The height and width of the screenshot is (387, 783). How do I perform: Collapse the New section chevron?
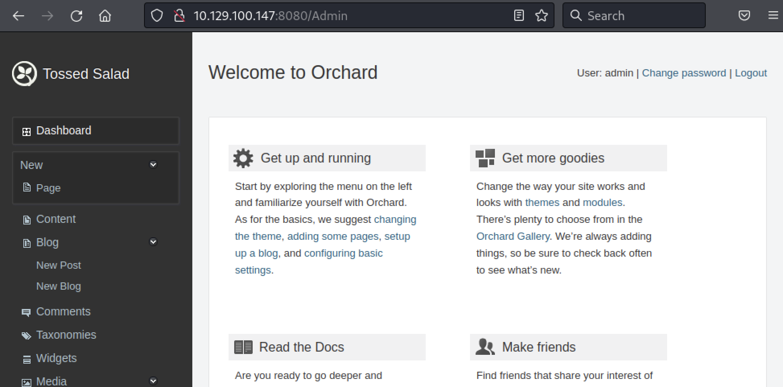point(153,165)
